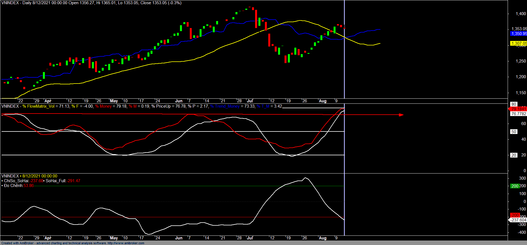The width and height of the screenshot is (527, 245).
Task: Click the May label on top time axis
Action: click(x=114, y=101)
